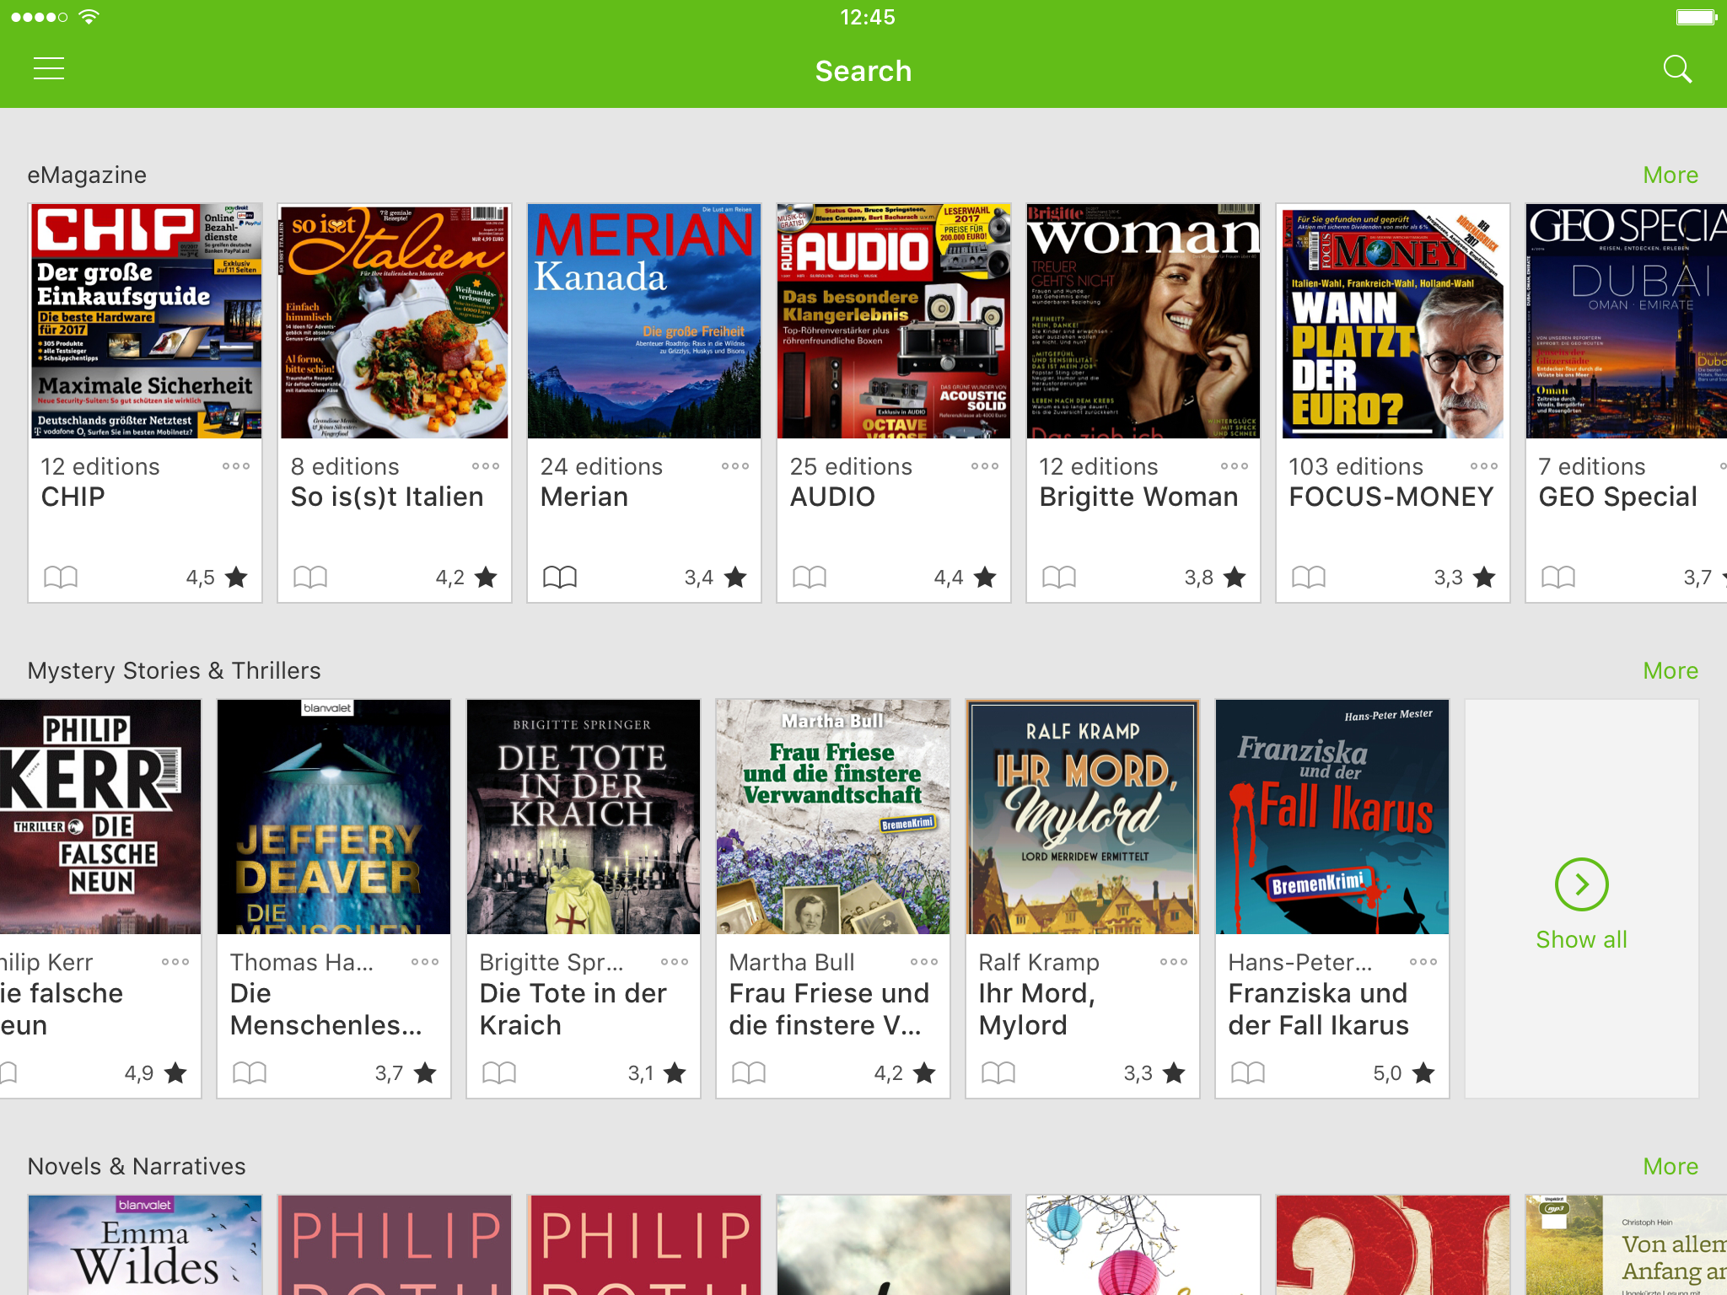Tap the book icon for FOCUS-MONEY
This screenshot has height=1295, width=1727.
coord(1309,578)
